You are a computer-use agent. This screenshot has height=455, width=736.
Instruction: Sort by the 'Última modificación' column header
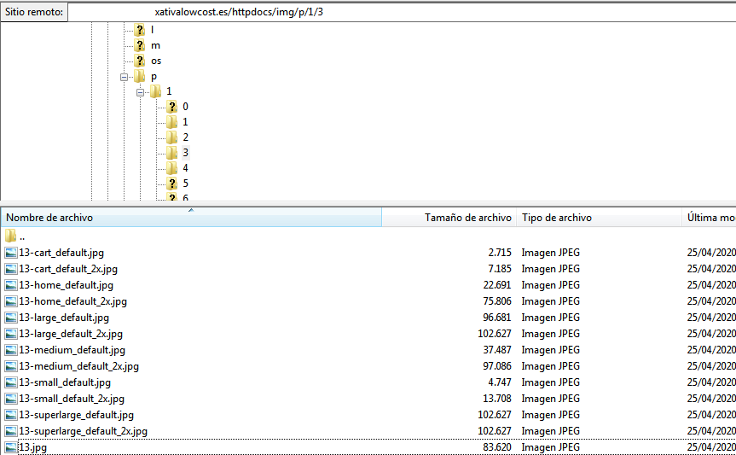click(709, 218)
